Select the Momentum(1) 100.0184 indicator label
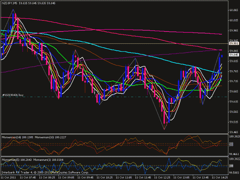 [x=48, y=160]
